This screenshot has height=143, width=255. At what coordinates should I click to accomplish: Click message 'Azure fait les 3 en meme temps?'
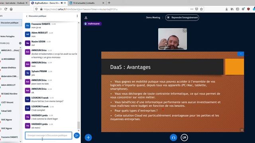click(47, 101)
